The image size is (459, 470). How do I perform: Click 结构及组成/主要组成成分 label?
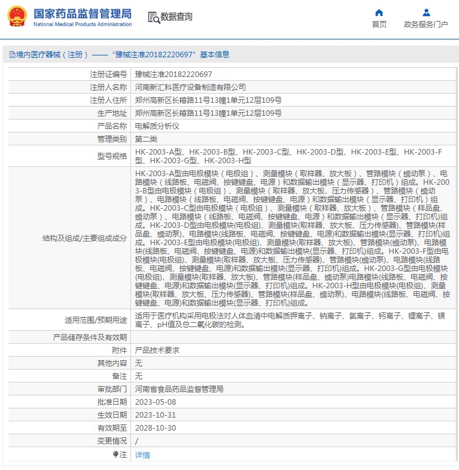click(85, 238)
